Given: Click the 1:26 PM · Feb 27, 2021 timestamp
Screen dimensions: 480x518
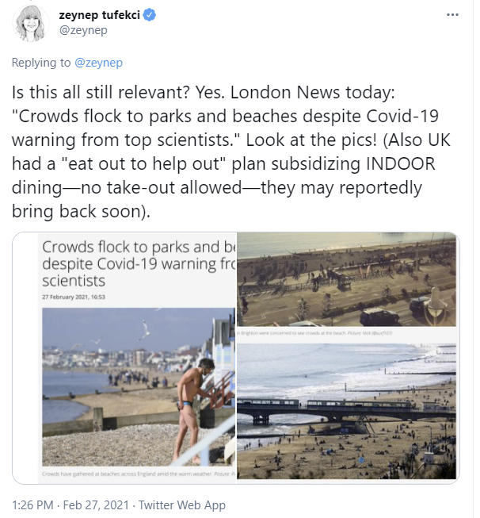Looking at the screenshot, I should pos(70,505).
